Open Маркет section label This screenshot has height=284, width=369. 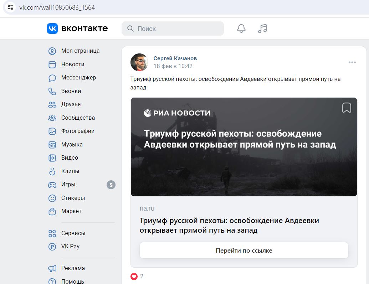click(x=71, y=211)
